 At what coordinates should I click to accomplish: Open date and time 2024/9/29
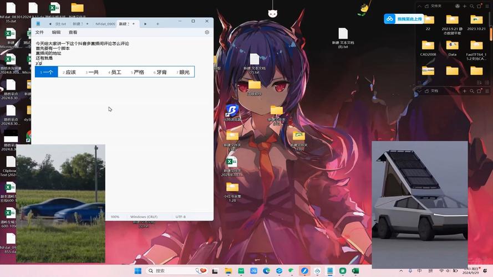471,271
